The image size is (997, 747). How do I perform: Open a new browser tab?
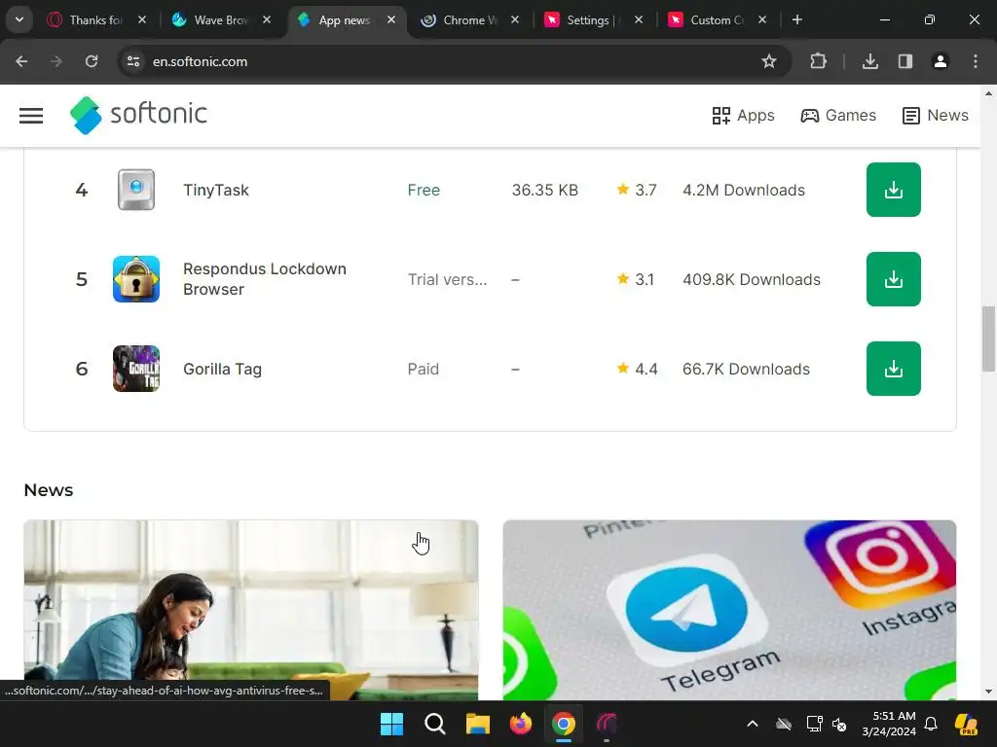point(796,19)
